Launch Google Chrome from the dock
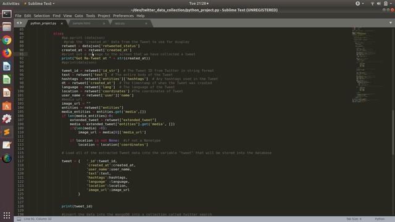The image size is (395, 222). [7, 40]
